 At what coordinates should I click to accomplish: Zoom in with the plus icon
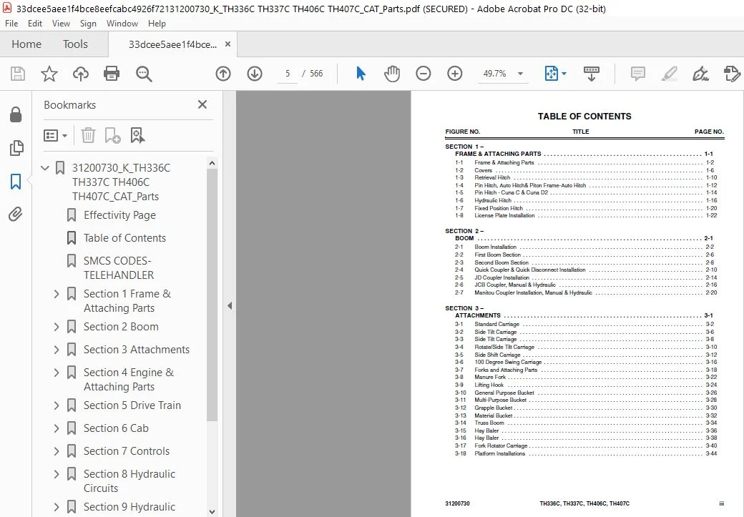(454, 74)
